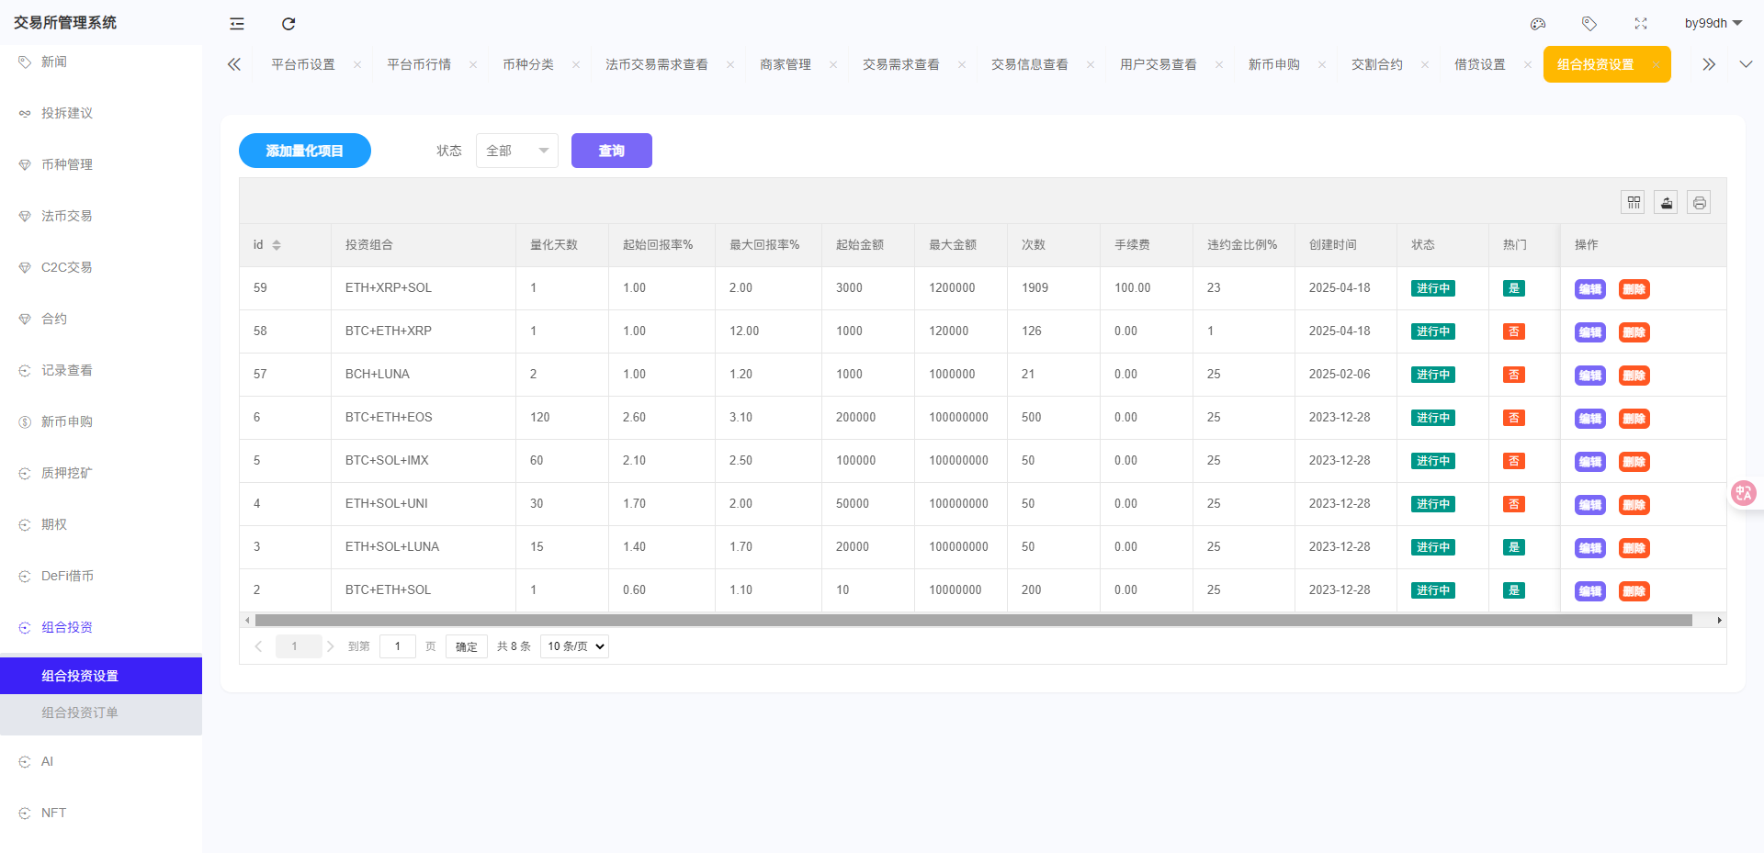
Task: Click the tag icon in top bar
Action: (1589, 24)
